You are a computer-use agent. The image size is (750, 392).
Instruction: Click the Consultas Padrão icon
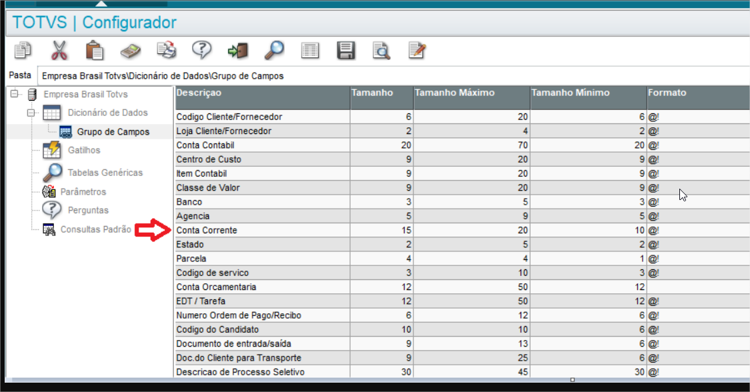point(49,229)
